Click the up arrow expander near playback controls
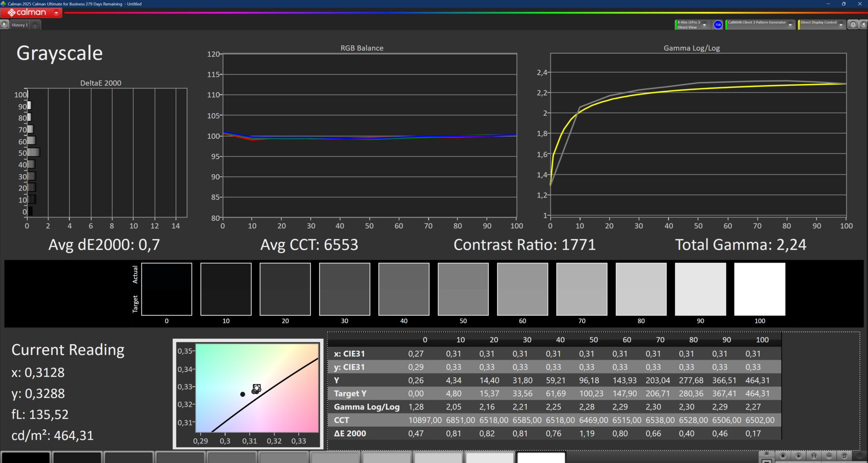868x463 pixels. (x=766, y=453)
